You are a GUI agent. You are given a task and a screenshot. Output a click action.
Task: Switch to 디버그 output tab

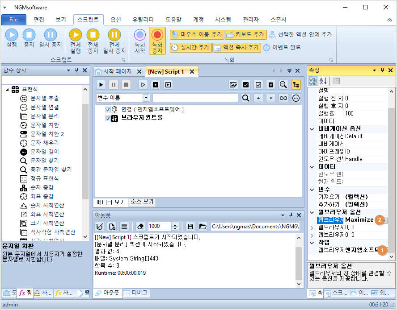(136, 293)
